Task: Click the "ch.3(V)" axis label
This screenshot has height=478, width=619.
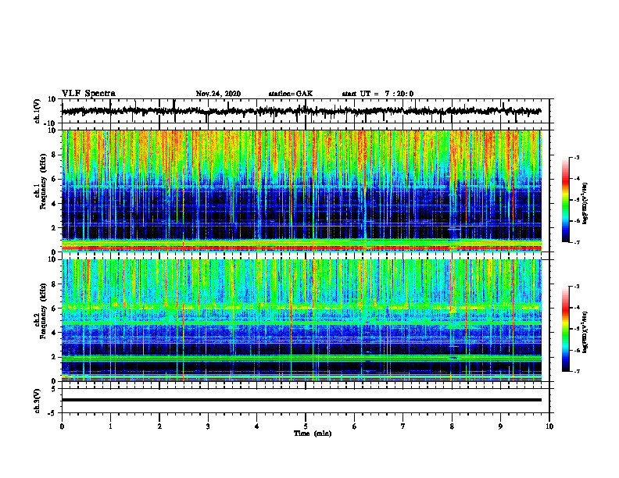Action: click(38, 401)
